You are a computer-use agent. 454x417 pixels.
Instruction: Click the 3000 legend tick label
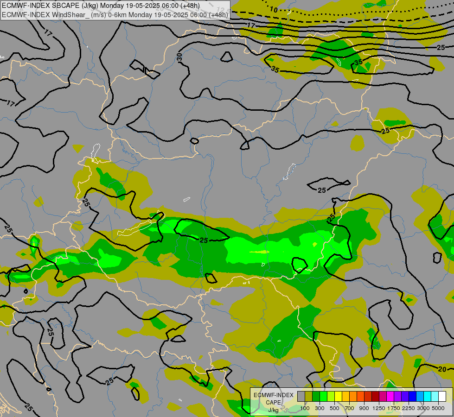[423, 408]
